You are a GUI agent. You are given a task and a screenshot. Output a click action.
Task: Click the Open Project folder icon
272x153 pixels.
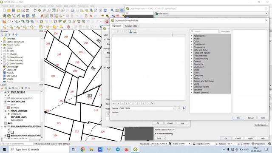[x=9, y=11]
